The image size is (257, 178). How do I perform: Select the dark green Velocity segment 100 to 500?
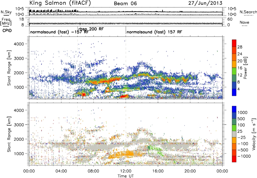(234, 122)
